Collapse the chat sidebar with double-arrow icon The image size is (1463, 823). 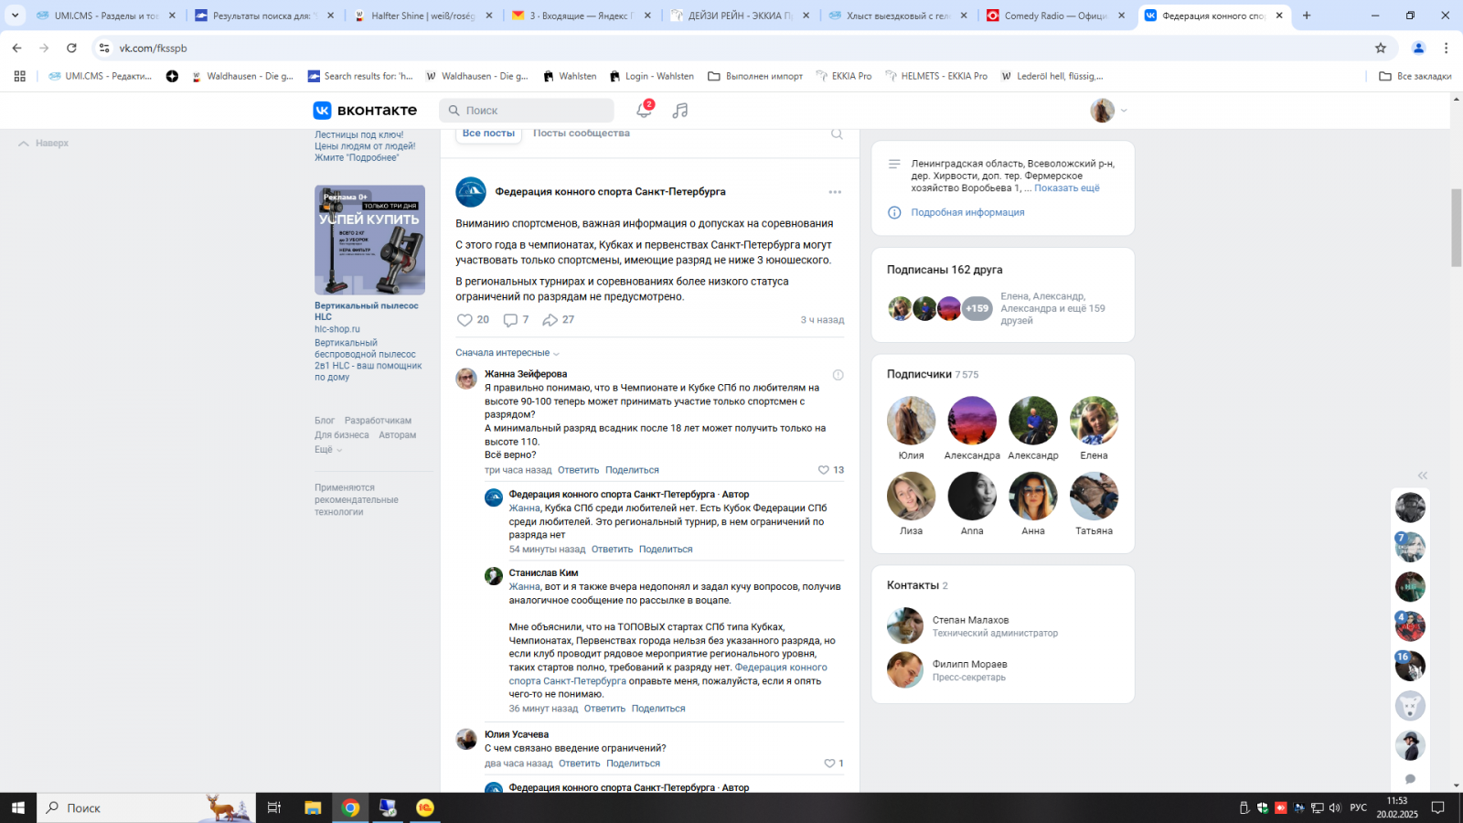1422,476
